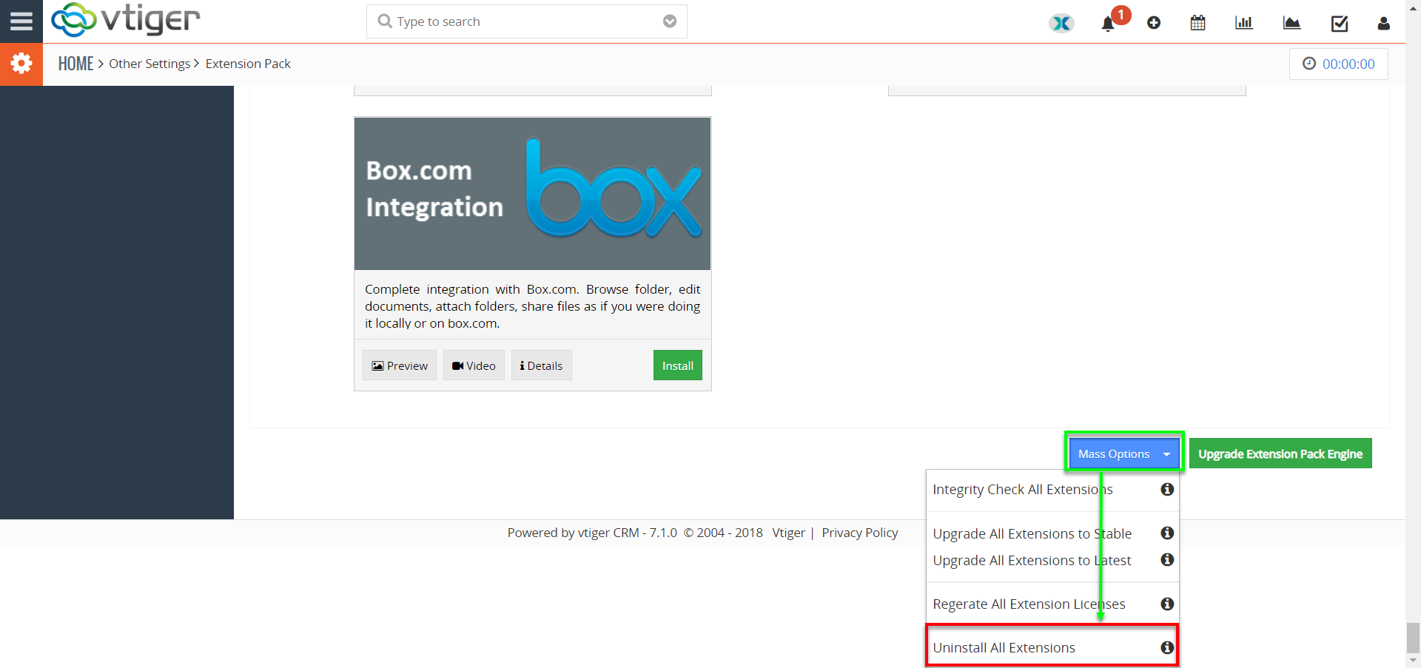Toggle the Mass Options dropdown caret
Screen dimensions: 1421x668
pos(1167,454)
